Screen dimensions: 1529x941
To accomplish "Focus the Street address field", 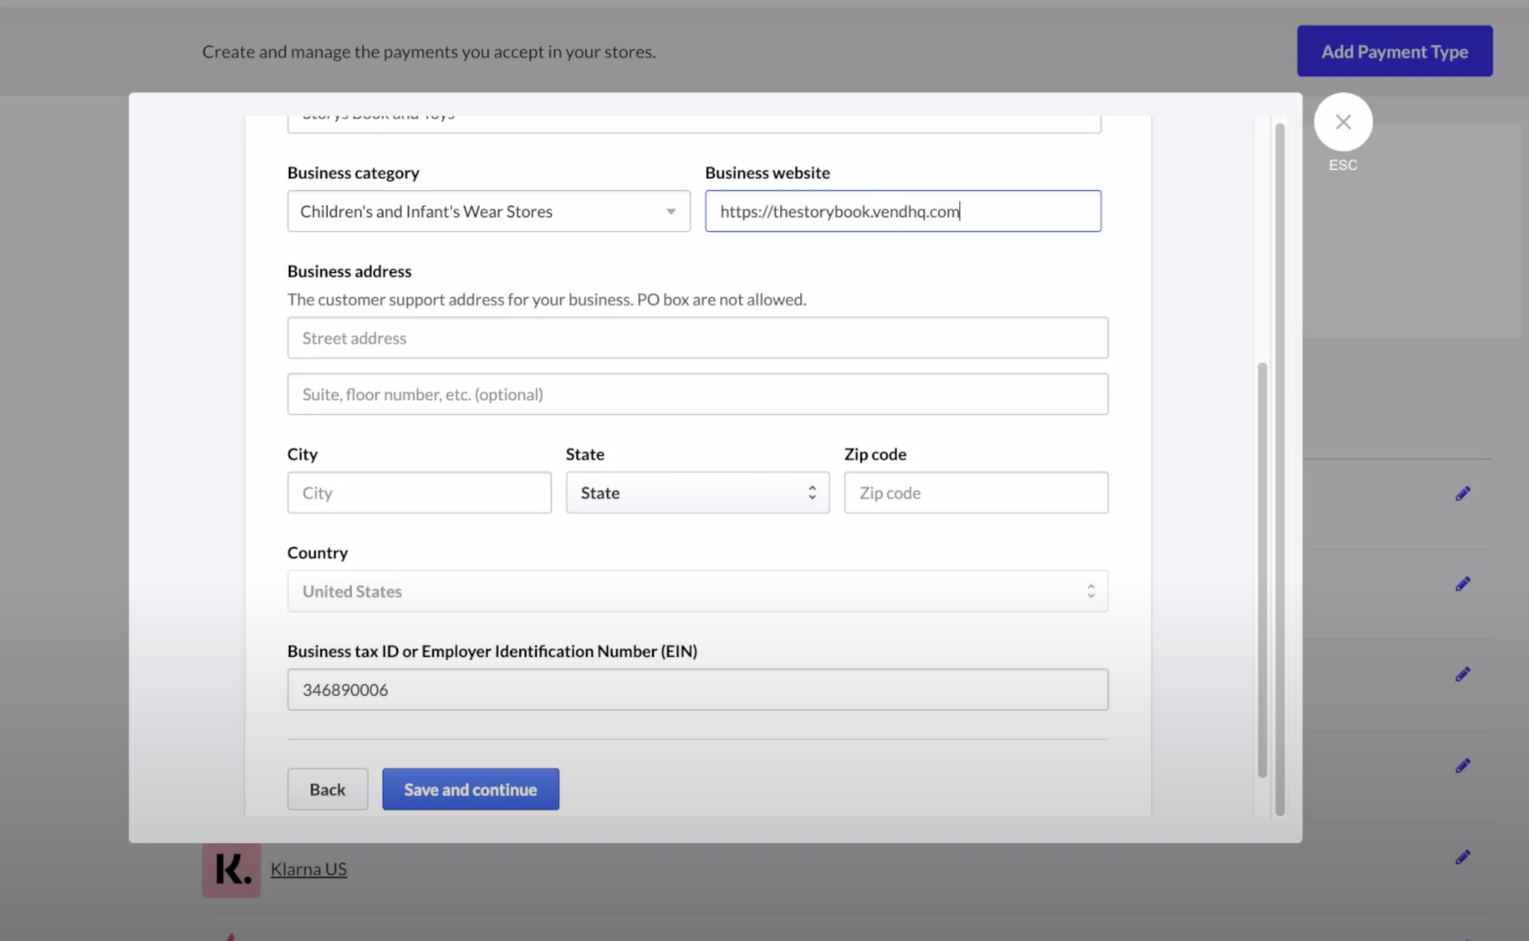I will click(x=697, y=337).
